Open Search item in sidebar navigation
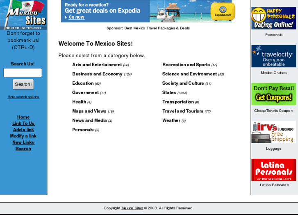The width and height of the screenshot is (298, 223). point(23,149)
